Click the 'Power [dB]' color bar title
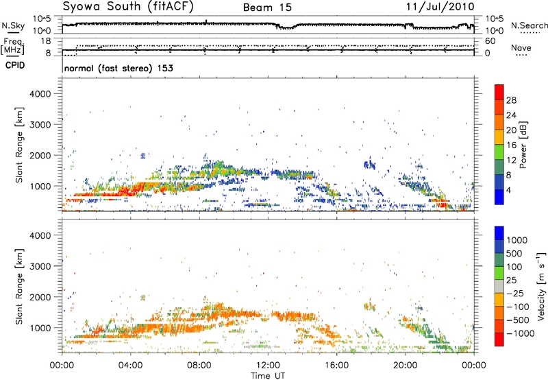The image size is (548, 380). pos(523,145)
